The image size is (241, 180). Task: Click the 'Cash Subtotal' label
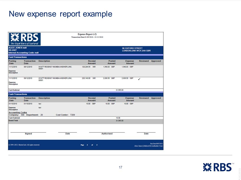(14, 118)
